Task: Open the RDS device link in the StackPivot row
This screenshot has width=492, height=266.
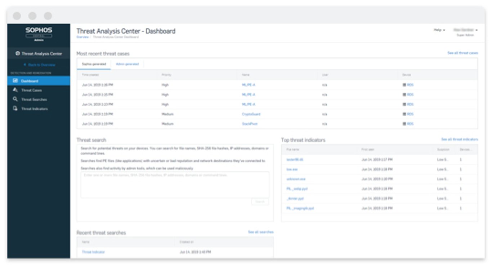Action: pos(410,124)
